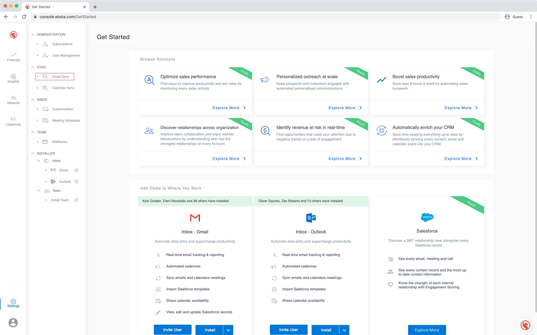The image size is (537, 335).
Task: Open Gmail installer external link icon
Action: [76, 170]
